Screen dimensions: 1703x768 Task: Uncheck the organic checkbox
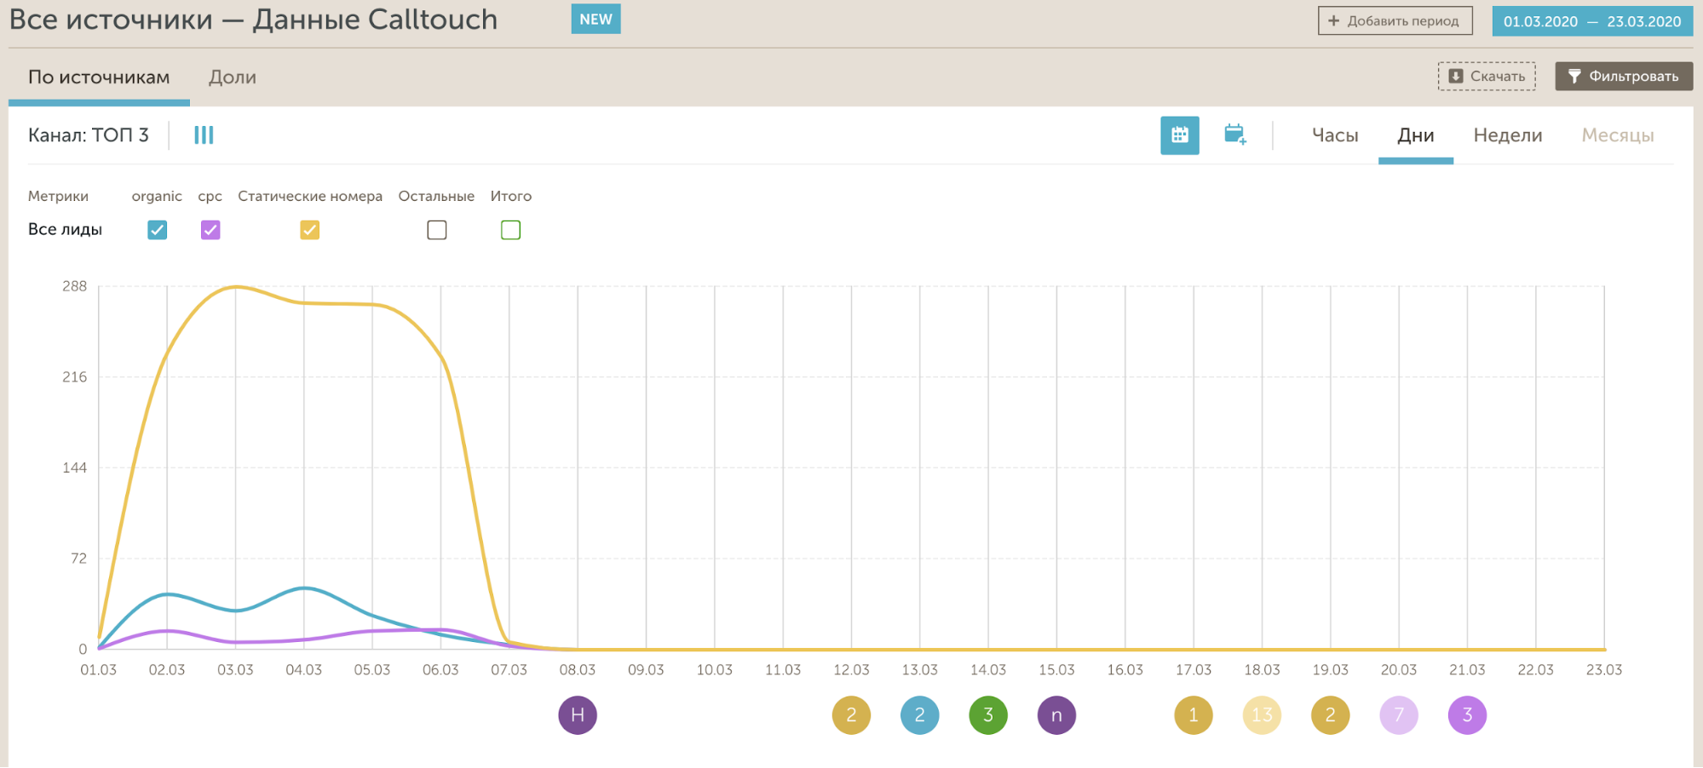(158, 230)
